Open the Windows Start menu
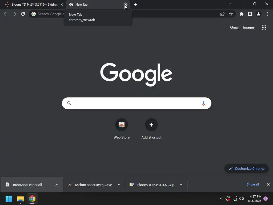Image resolution: width=273 pixels, height=205 pixels. (x=9, y=199)
